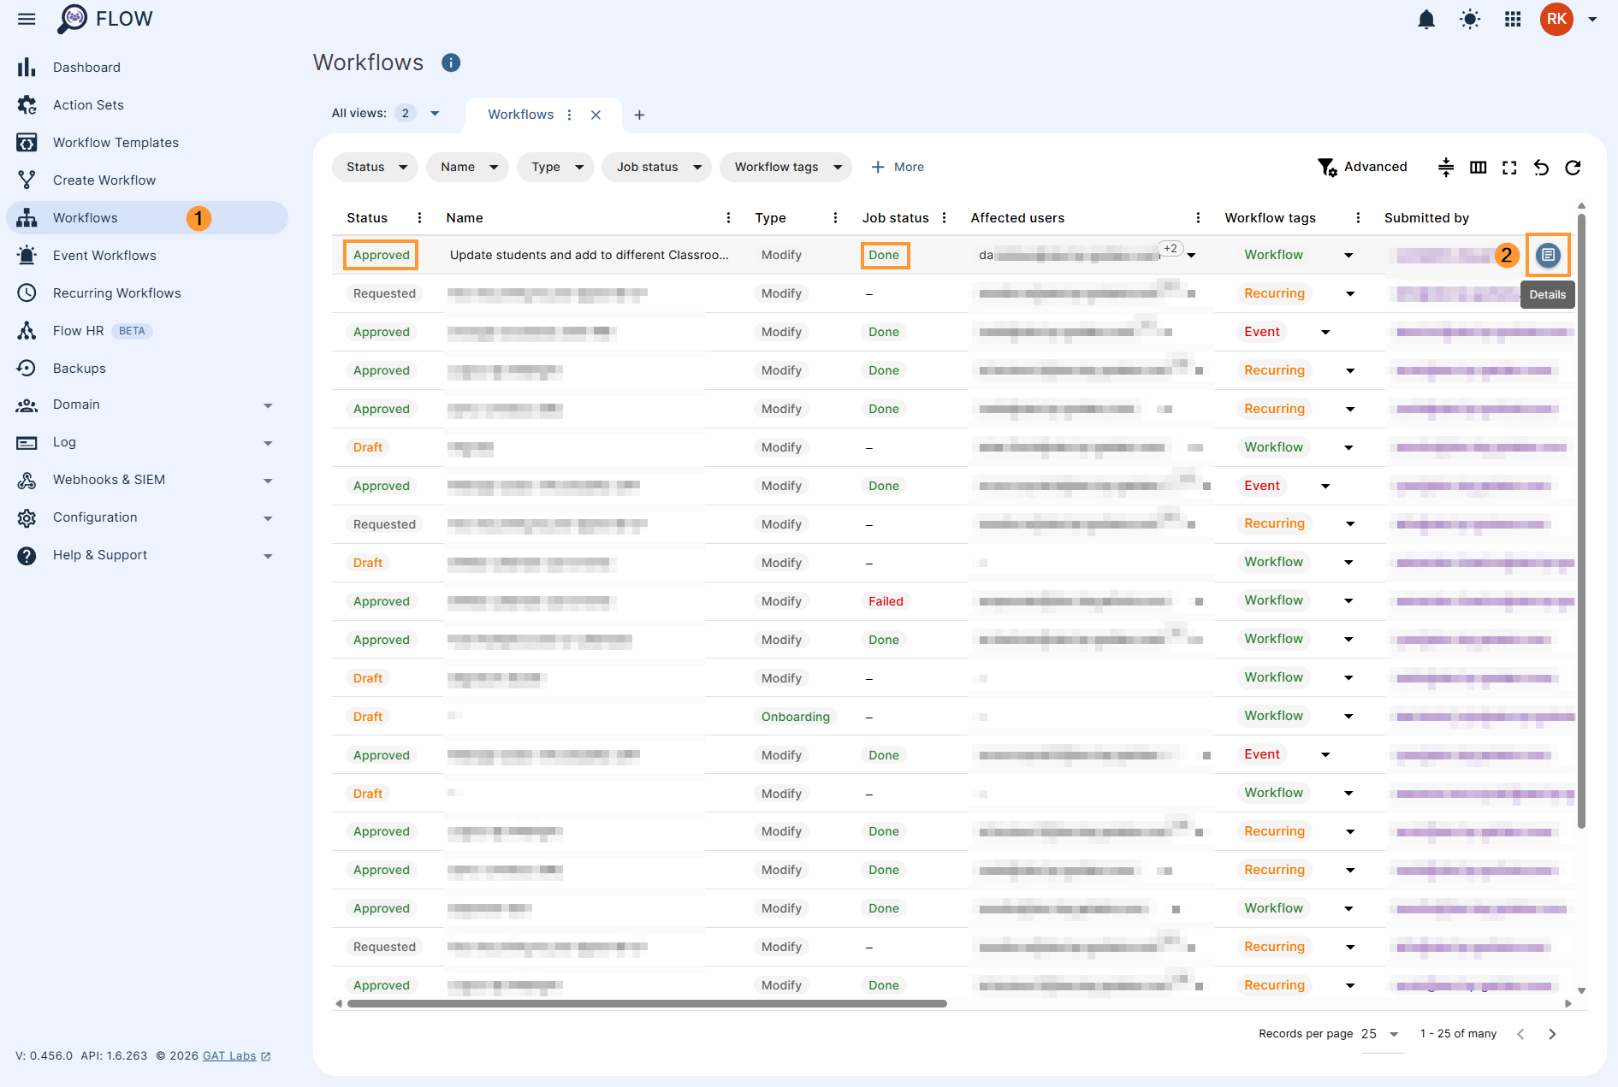Open Affected users column menu (three dots)
The image size is (1618, 1087).
(x=1198, y=218)
